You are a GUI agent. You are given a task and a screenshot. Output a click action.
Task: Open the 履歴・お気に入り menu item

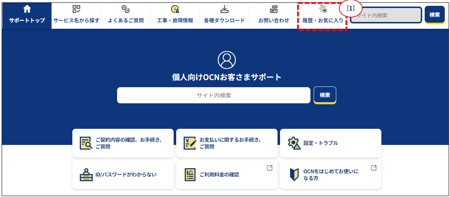pyautogui.click(x=323, y=20)
